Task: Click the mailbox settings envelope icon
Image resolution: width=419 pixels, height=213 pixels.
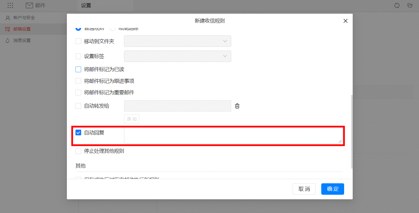Action: [x=8, y=29]
